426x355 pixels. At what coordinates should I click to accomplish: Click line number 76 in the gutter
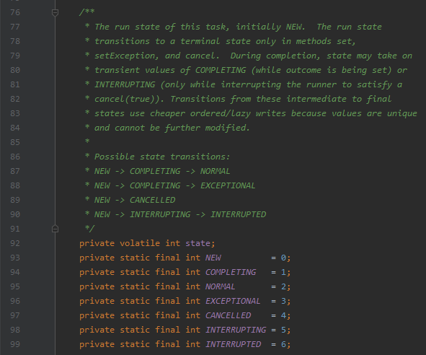(15, 12)
